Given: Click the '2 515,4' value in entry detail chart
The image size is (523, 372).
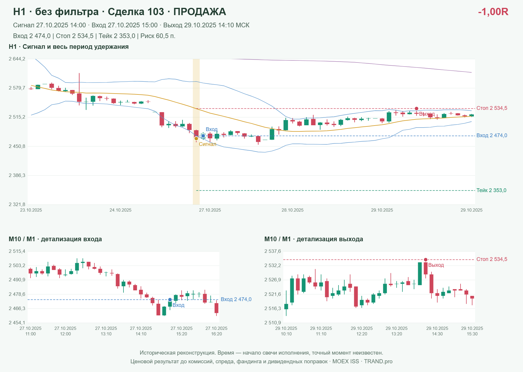Looking at the screenshot, I should [x=17, y=251].
